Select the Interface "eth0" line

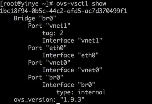pos(70,55)
